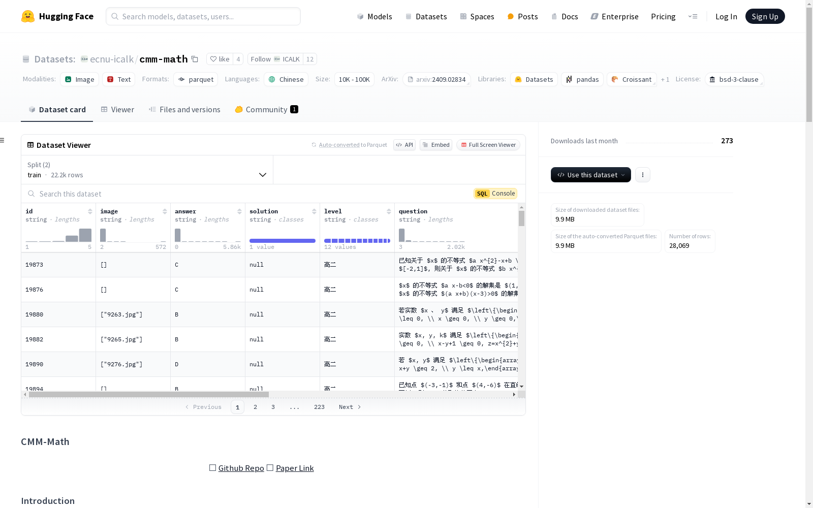813x508 pixels.
Task: Toggle the Github Repo checkbox
Action: 213,468
